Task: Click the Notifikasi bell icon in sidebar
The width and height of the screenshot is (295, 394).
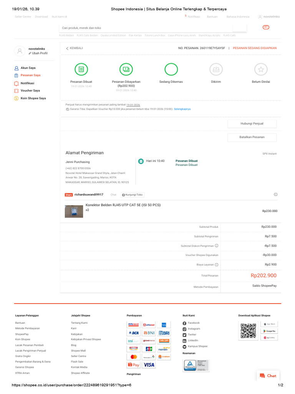Action: pos(16,83)
